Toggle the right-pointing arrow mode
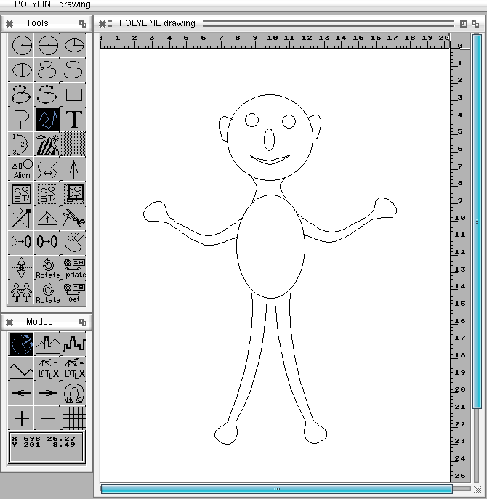Viewport: 487px width, 499px height. (48, 393)
